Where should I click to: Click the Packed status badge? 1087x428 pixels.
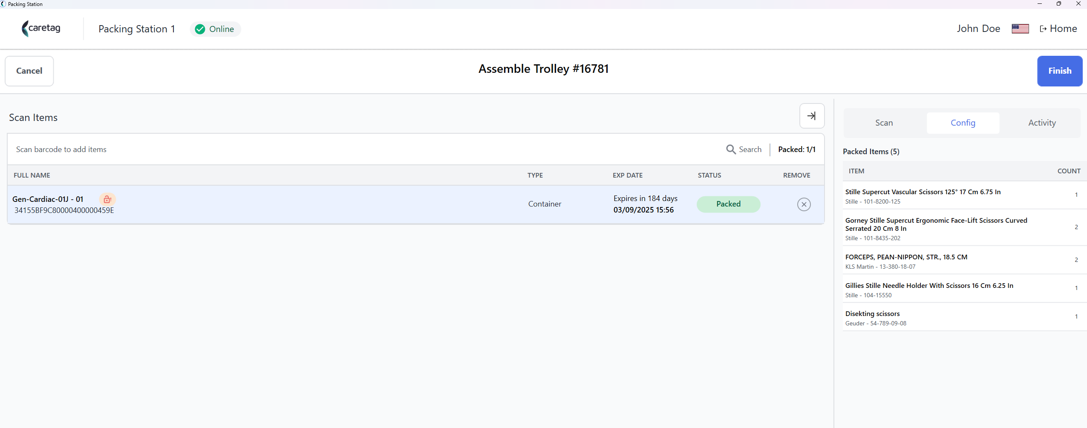(728, 204)
